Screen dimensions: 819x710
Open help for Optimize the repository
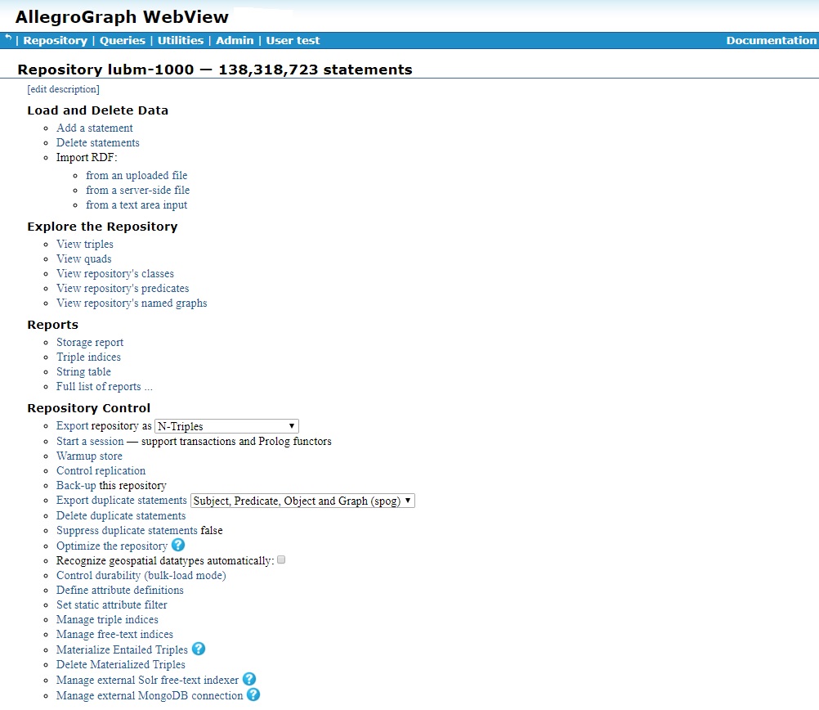click(178, 545)
